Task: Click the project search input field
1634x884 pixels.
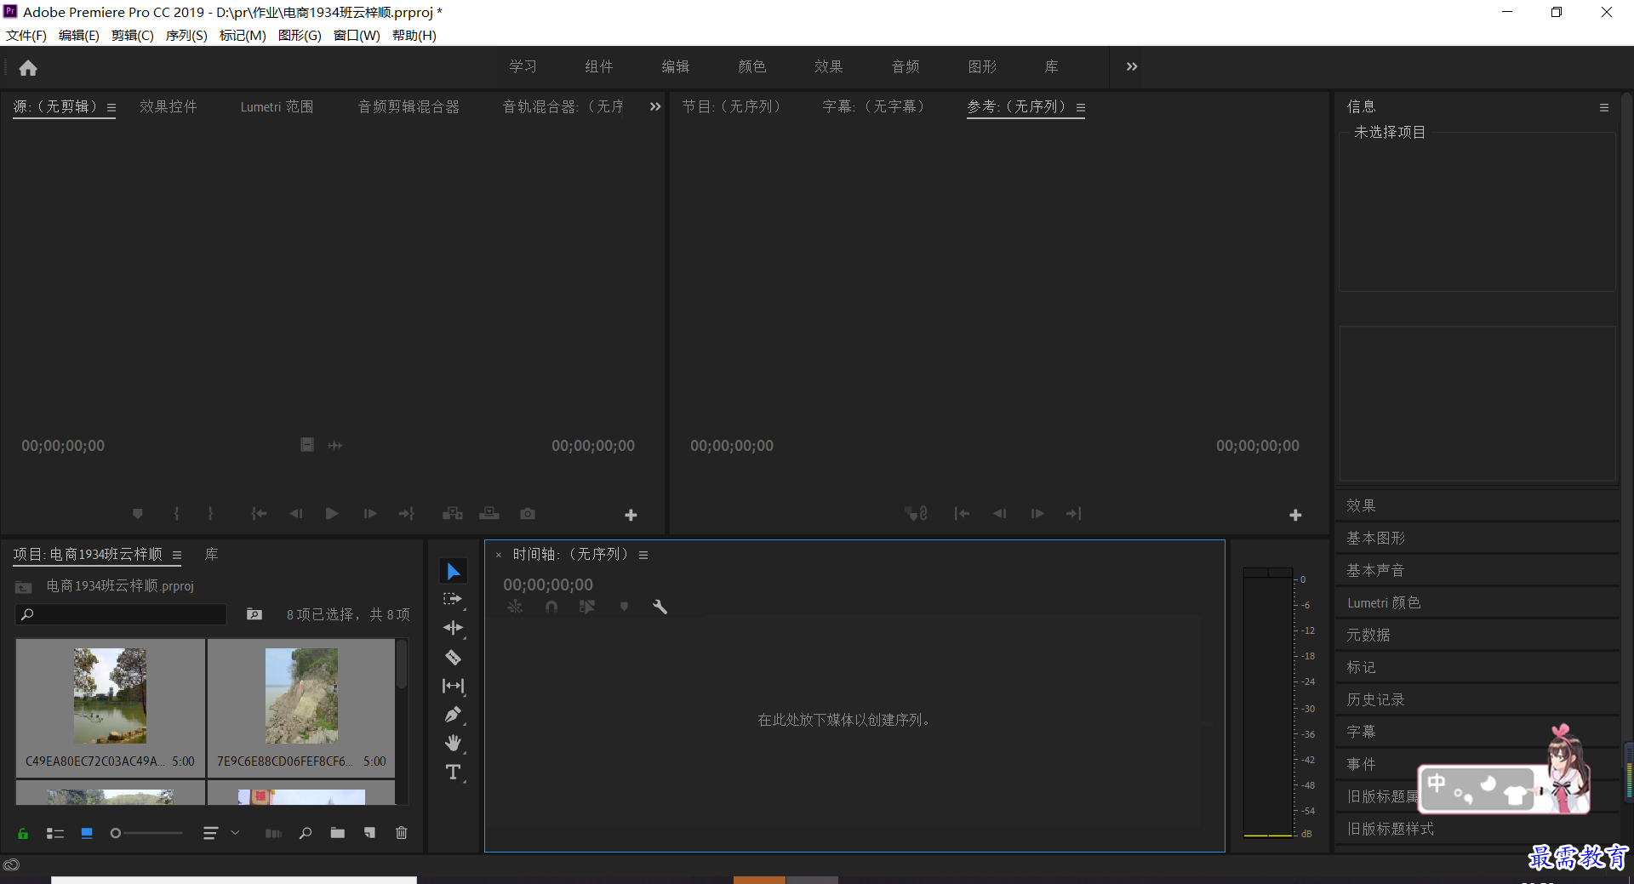Action: point(121,614)
